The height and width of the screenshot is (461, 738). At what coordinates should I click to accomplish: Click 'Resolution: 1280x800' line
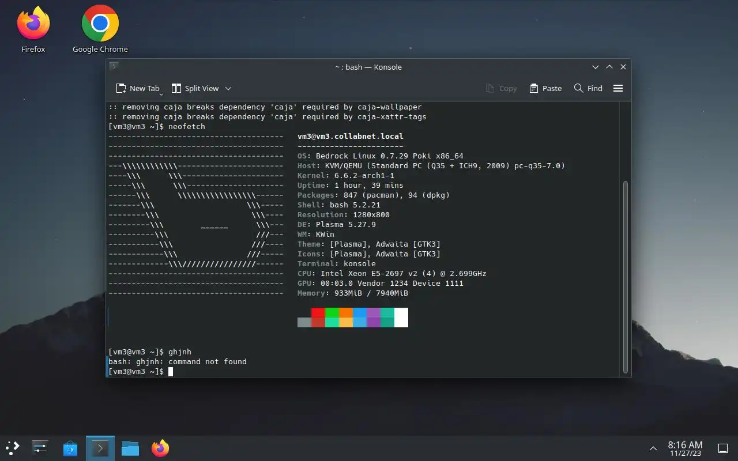pos(344,215)
